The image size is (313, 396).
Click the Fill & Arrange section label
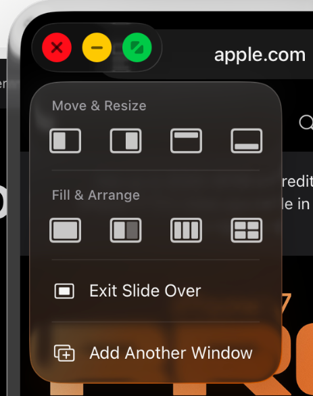tap(96, 195)
